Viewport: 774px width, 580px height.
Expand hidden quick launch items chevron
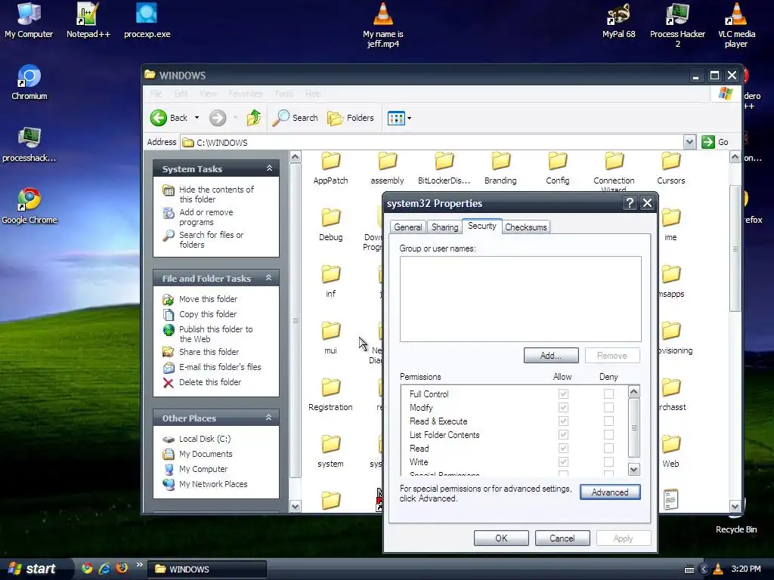pyautogui.click(x=139, y=565)
